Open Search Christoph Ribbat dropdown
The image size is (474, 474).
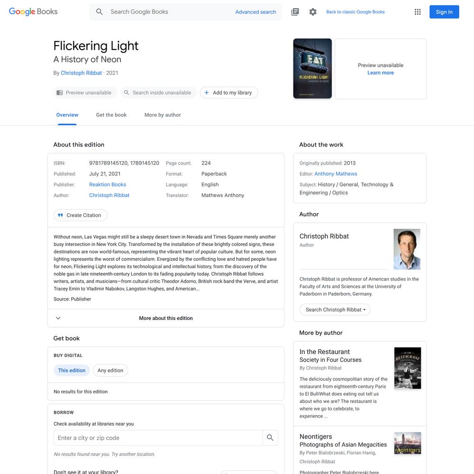point(335,310)
